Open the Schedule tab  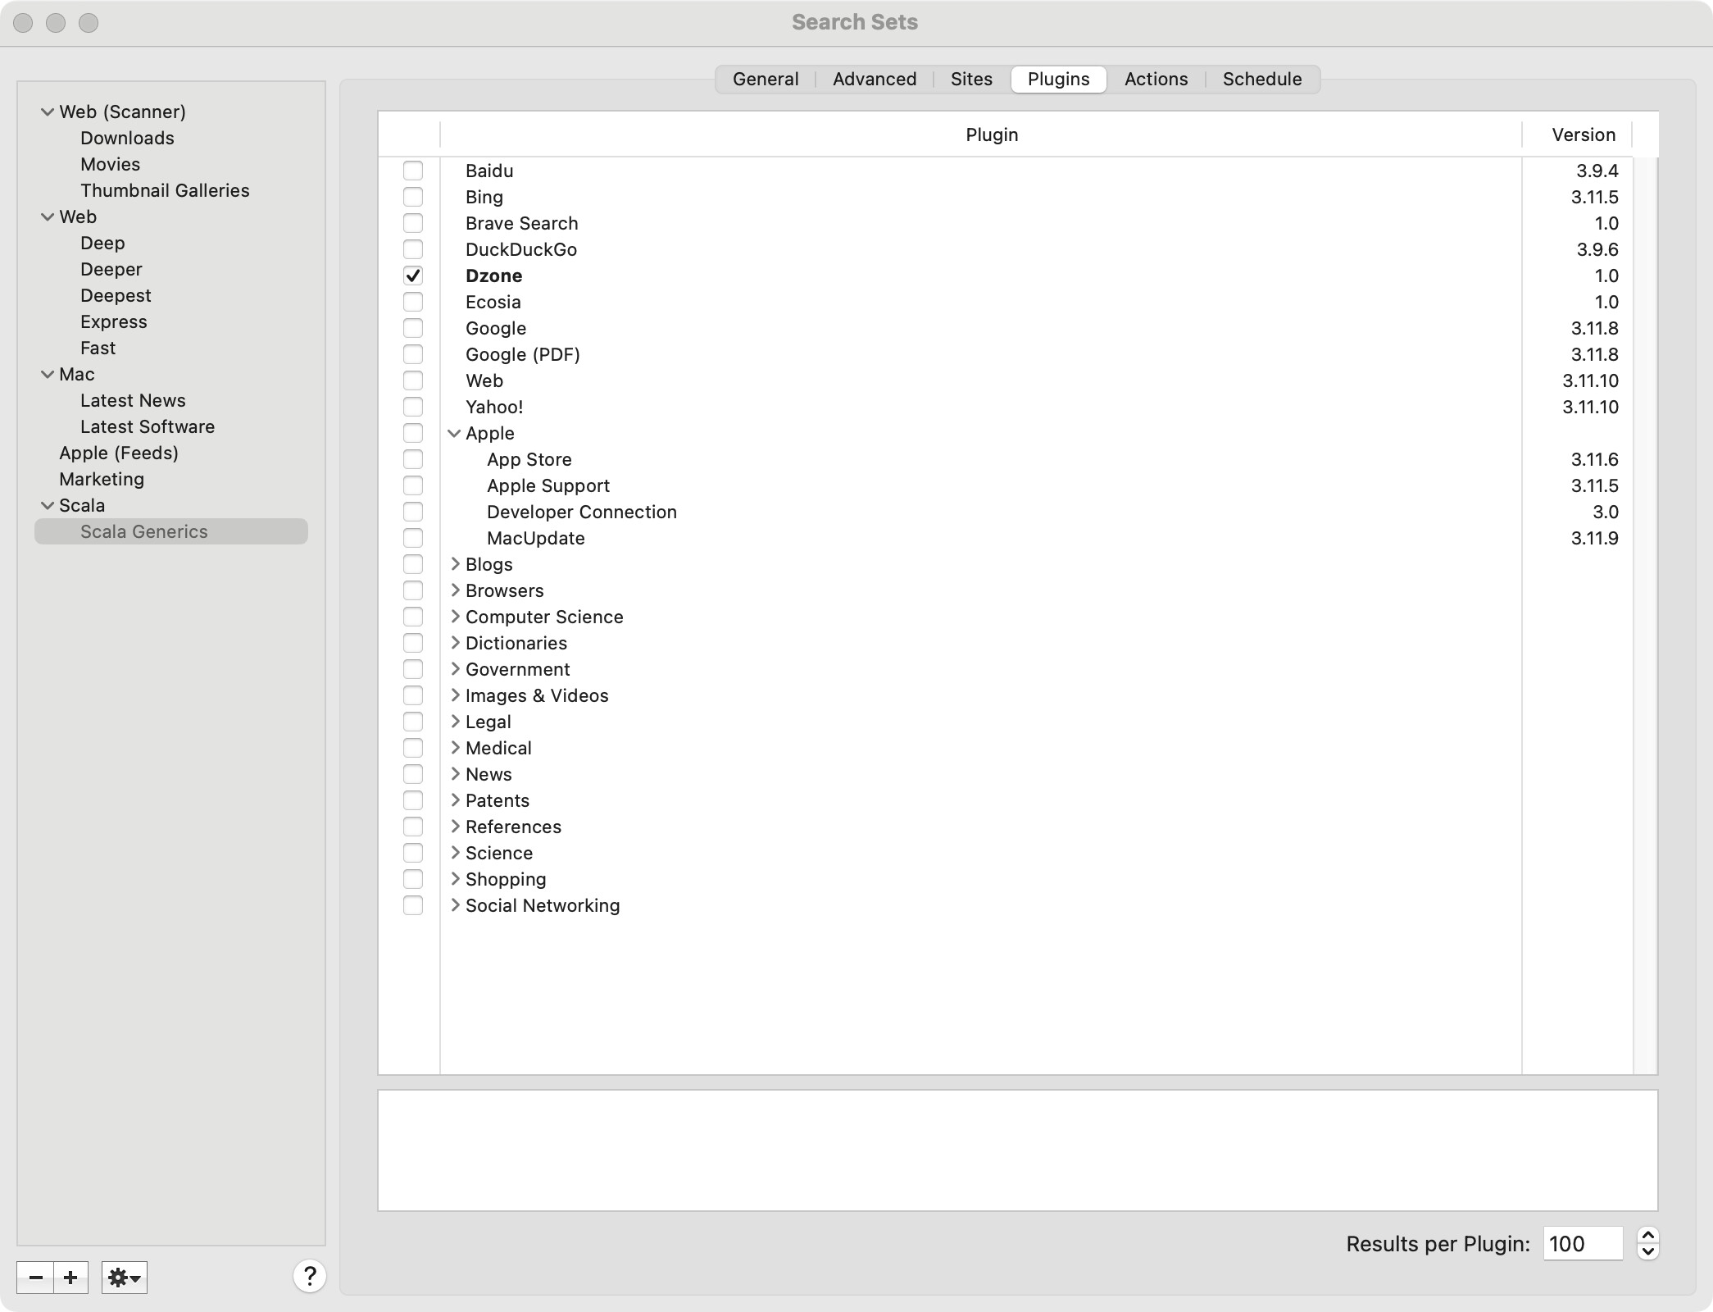tap(1262, 80)
